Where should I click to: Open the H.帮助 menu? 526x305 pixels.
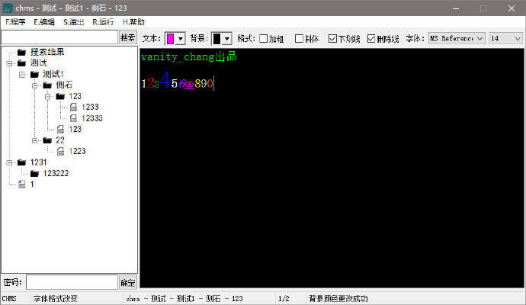point(133,22)
